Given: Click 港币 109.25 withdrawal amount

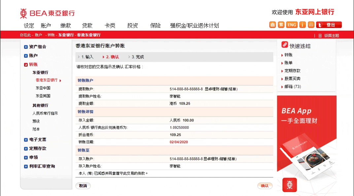Looking at the screenshot, I should point(180,104).
